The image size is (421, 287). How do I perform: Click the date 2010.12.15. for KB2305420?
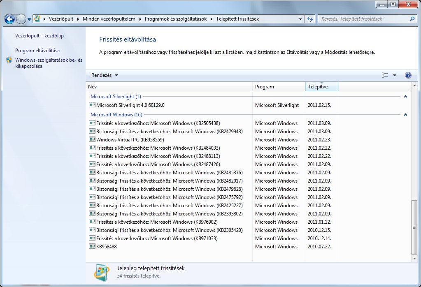[x=319, y=230]
